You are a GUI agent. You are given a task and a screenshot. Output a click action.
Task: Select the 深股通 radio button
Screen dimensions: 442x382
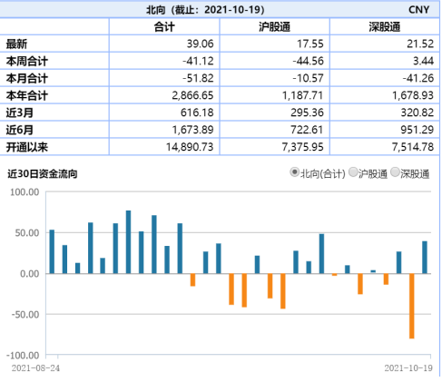click(x=395, y=172)
